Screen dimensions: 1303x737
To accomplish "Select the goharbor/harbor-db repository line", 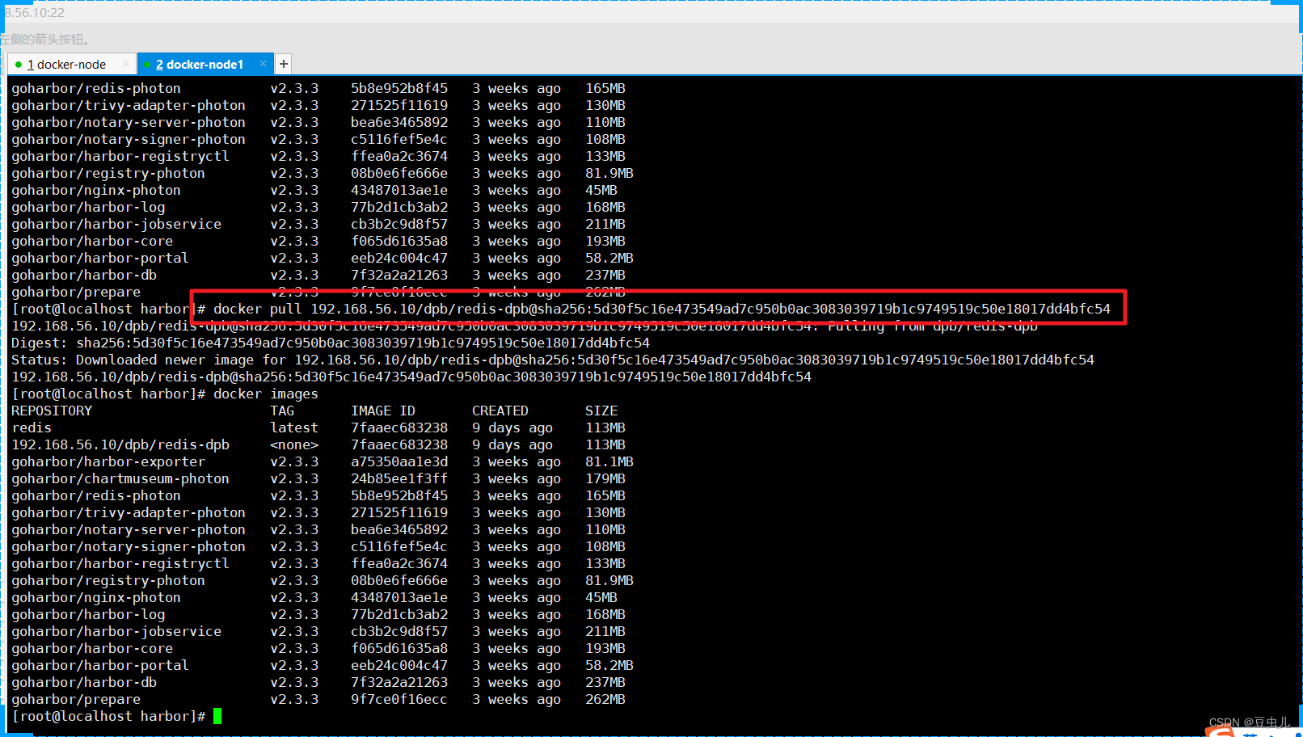I will [84, 682].
